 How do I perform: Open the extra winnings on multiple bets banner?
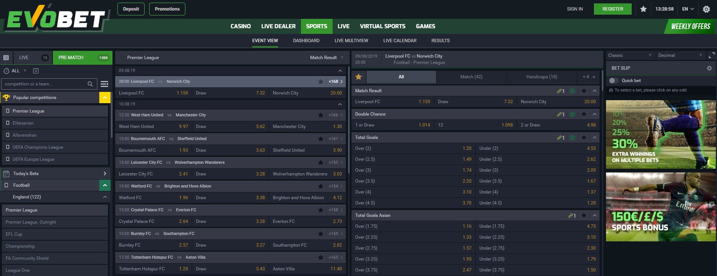click(x=661, y=134)
